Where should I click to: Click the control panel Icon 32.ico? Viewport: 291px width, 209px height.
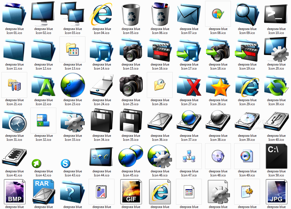[x=43, y=120]
